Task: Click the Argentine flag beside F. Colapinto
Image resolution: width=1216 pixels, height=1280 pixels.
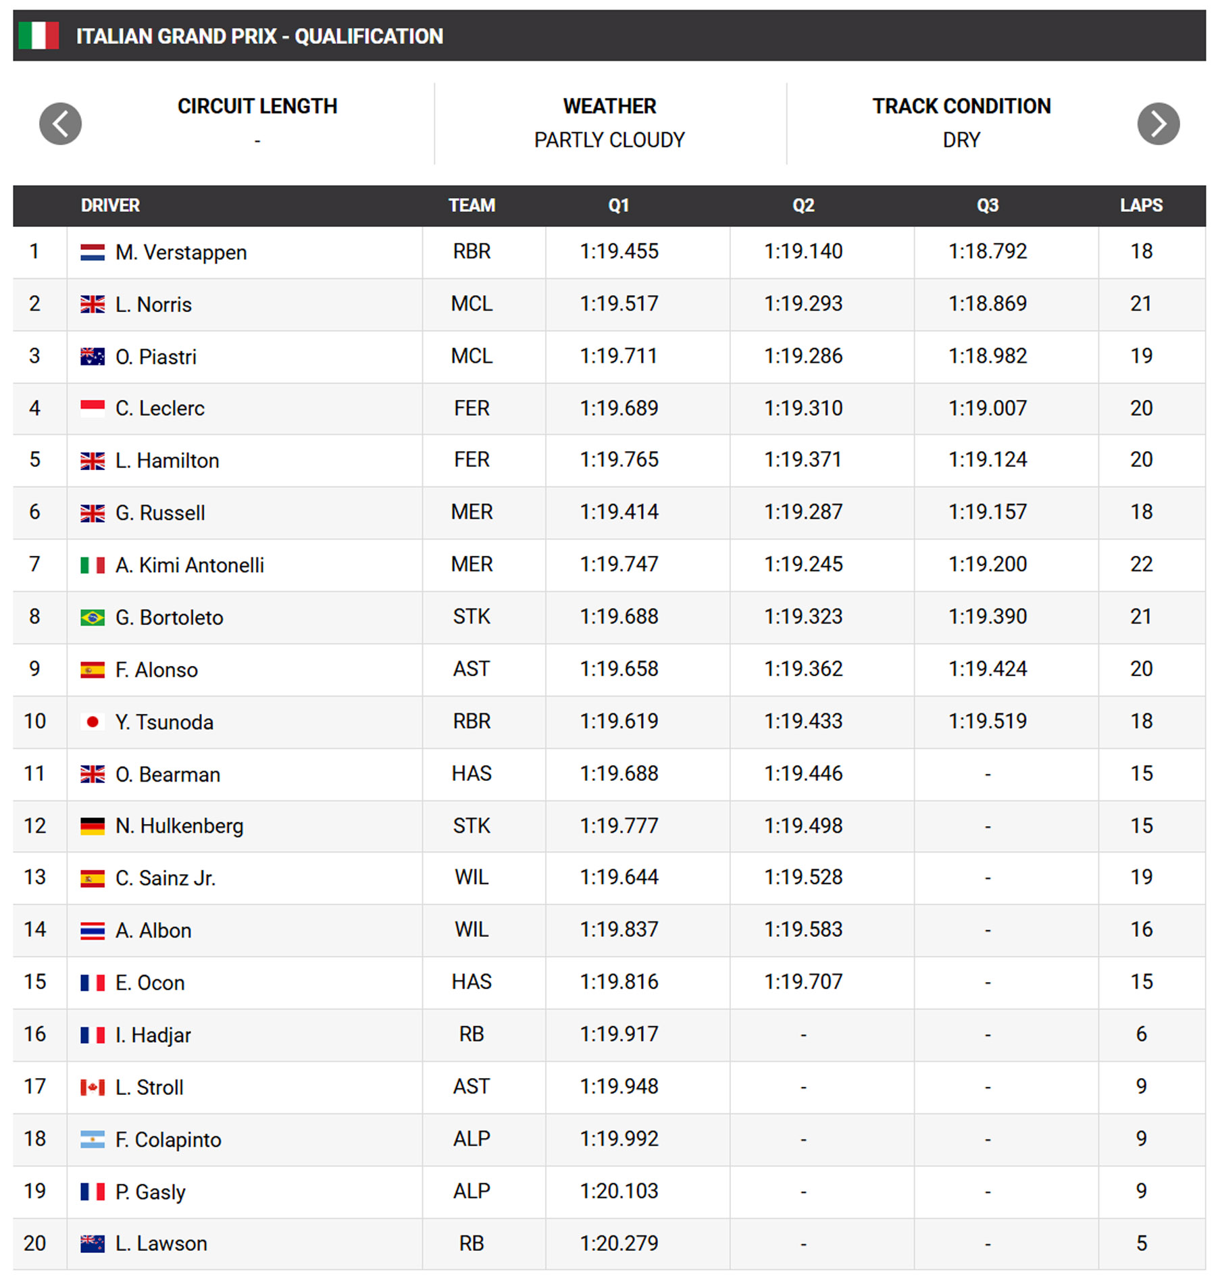Action: point(93,1140)
